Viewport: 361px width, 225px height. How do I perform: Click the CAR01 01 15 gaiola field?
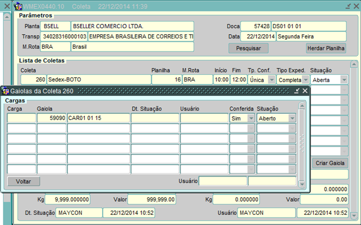pyautogui.click(x=98, y=118)
